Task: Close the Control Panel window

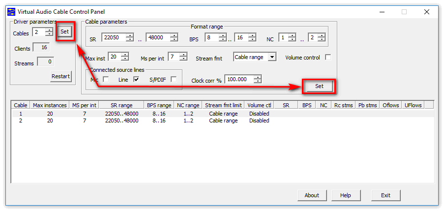Action: pos(427,12)
